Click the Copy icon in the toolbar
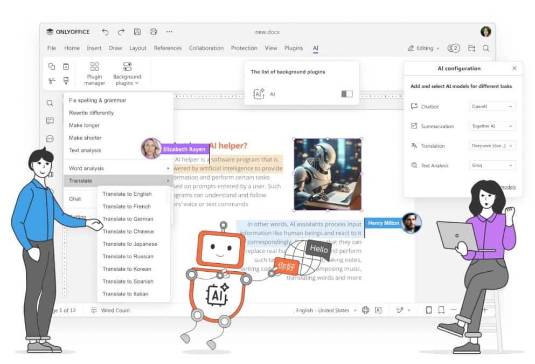This screenshot has height=364, width=535. pos(52,66)
